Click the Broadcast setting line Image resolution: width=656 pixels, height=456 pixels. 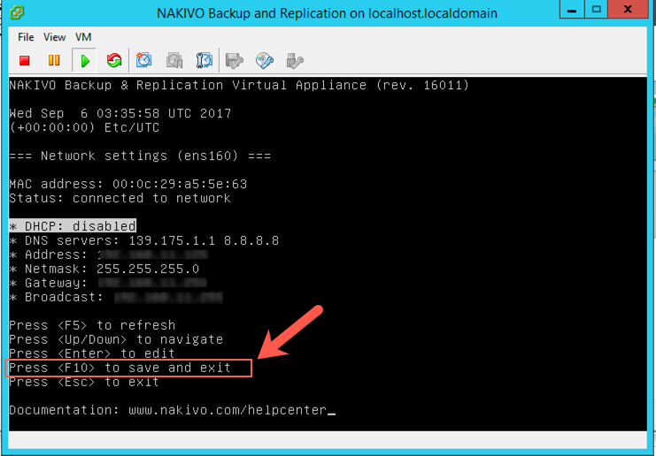click(x=116, y=297)
